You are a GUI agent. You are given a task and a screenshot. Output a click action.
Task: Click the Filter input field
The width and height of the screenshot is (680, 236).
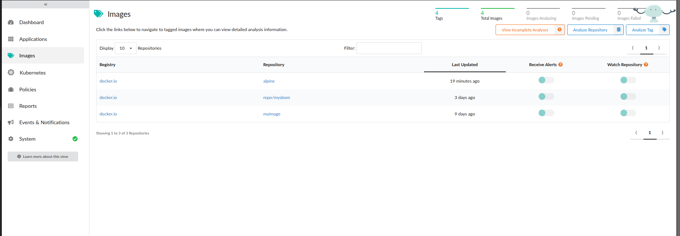point(389,48)
